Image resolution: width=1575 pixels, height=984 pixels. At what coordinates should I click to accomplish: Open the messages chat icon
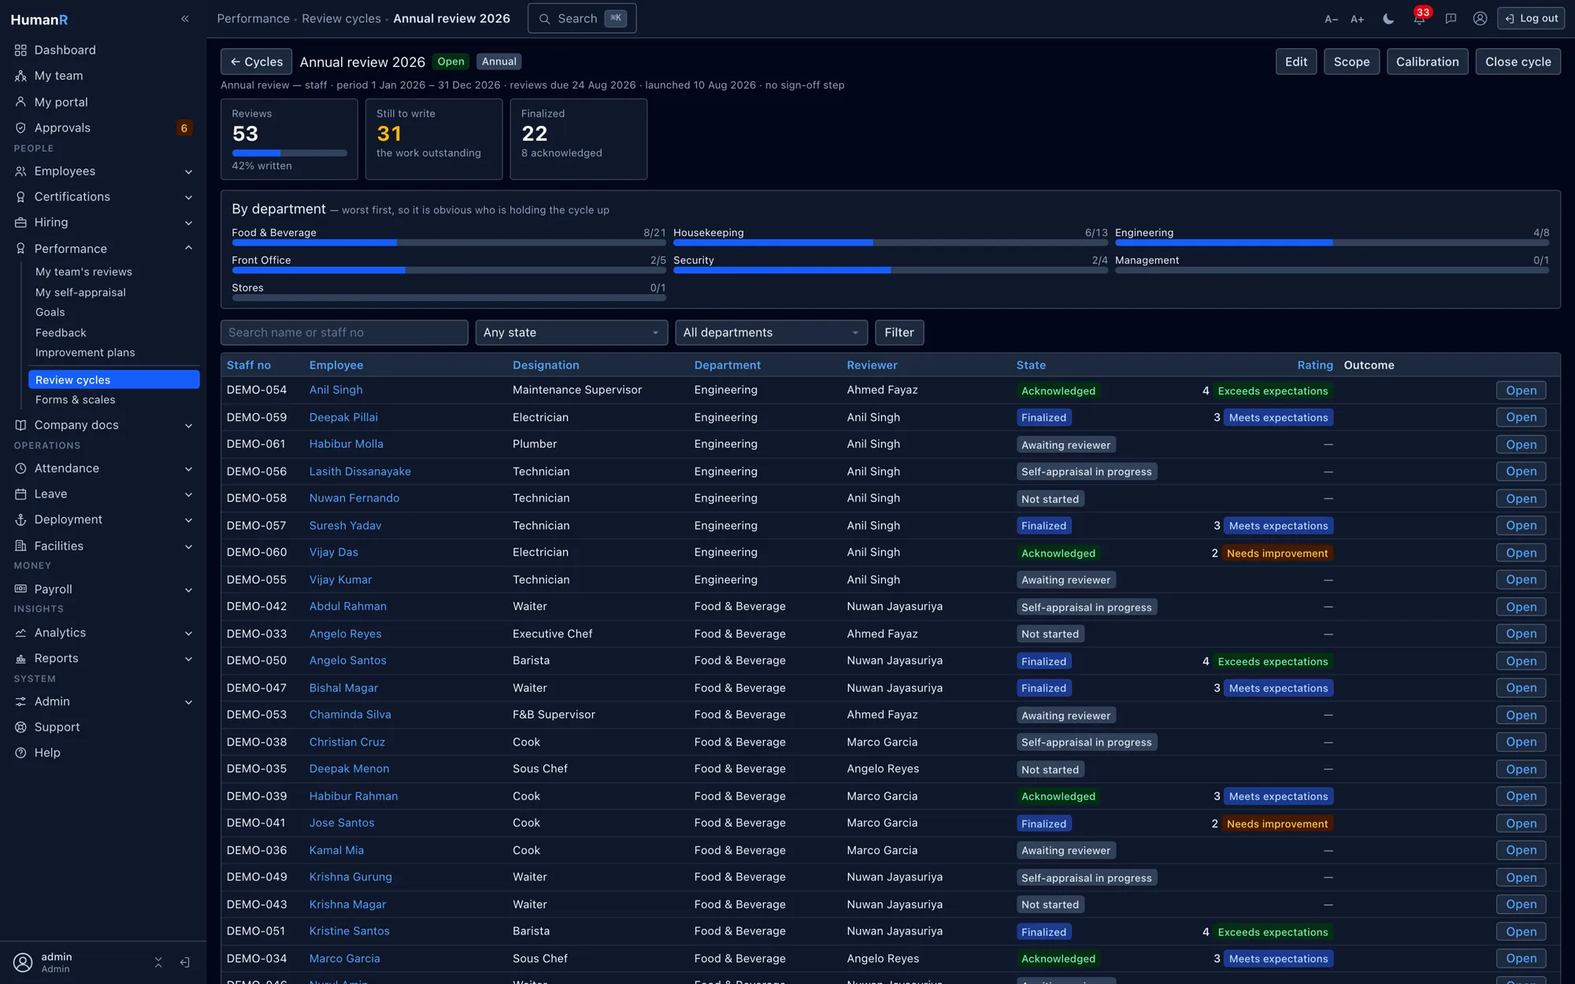pos(1451,19)
